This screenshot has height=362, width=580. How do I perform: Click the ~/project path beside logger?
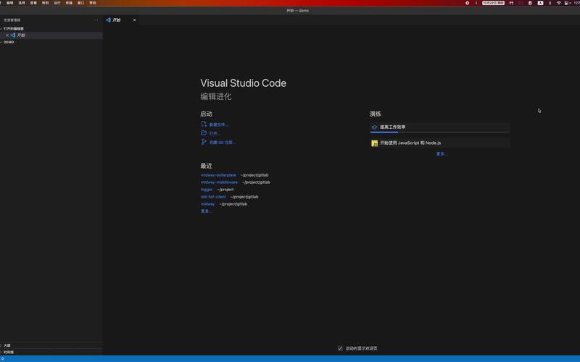[225, 190]
